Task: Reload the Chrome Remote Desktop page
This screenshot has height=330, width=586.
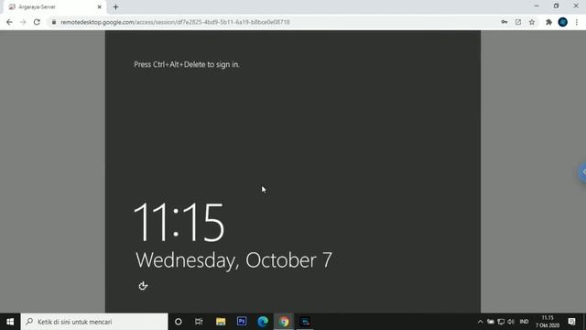Action: (37, 22)
